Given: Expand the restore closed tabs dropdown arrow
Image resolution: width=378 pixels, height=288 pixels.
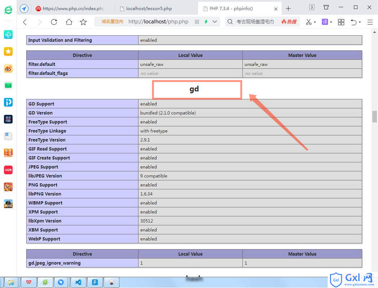Looking at the screenshot, I should [x=360, y=22].
